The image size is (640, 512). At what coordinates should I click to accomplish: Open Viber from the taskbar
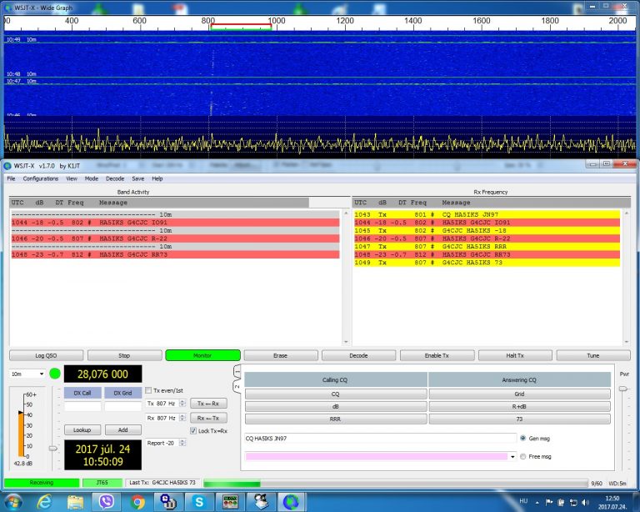point(106,501)
